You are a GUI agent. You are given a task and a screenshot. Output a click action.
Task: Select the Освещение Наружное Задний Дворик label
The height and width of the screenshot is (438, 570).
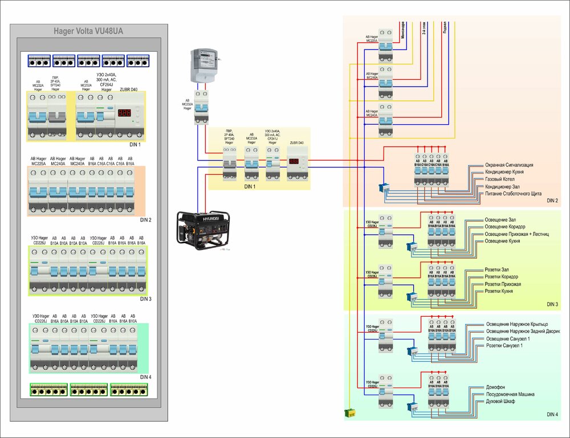click(x=523, y=331)
